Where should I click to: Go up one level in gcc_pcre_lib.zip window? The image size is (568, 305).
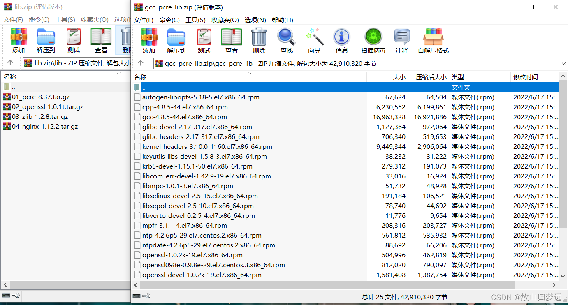(141, 63)
